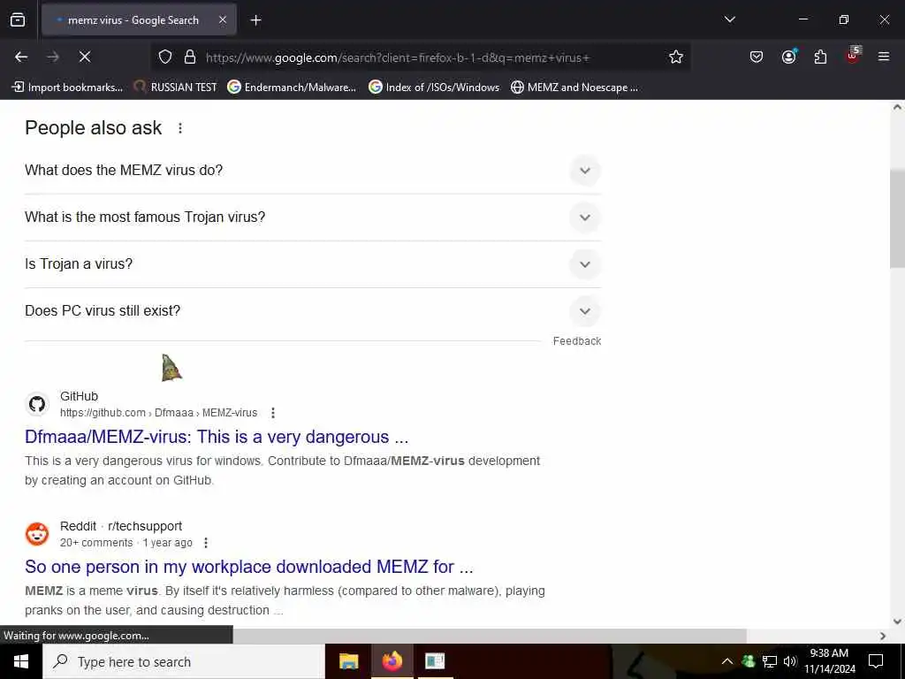Viewport: 905px width, 679px height.
Task: Save page to Pocket
Action: pos(757,57)
